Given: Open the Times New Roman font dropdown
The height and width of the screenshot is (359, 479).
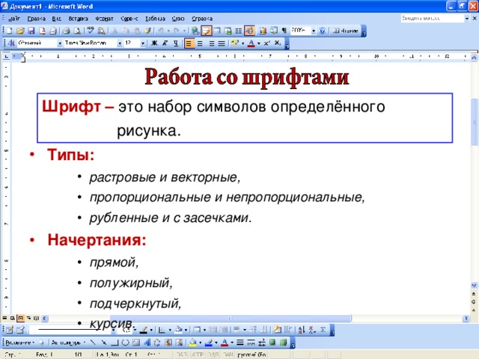Looking at the screenshot, I should pos(120,43).
